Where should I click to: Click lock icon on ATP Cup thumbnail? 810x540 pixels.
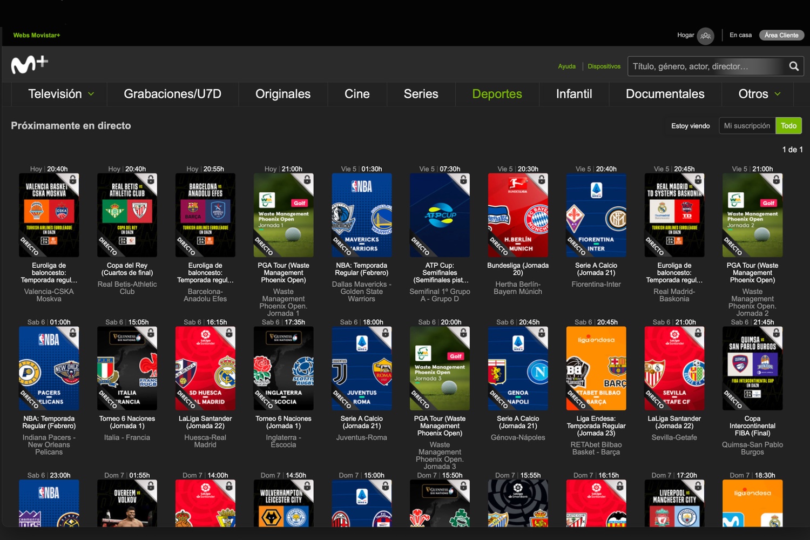[x=463, y=179]
